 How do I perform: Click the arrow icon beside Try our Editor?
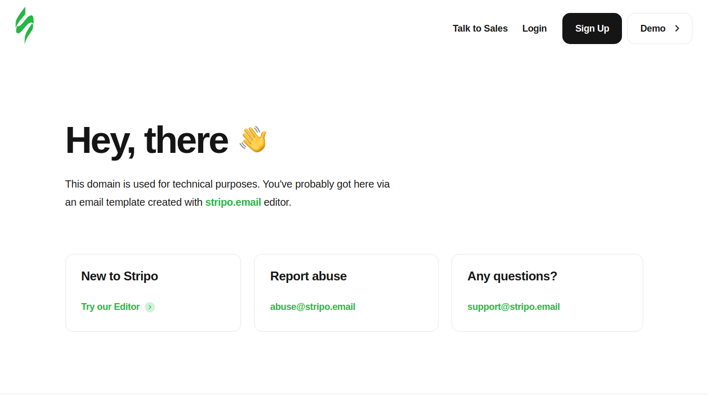pyautogui.click(x=150, y=307)
